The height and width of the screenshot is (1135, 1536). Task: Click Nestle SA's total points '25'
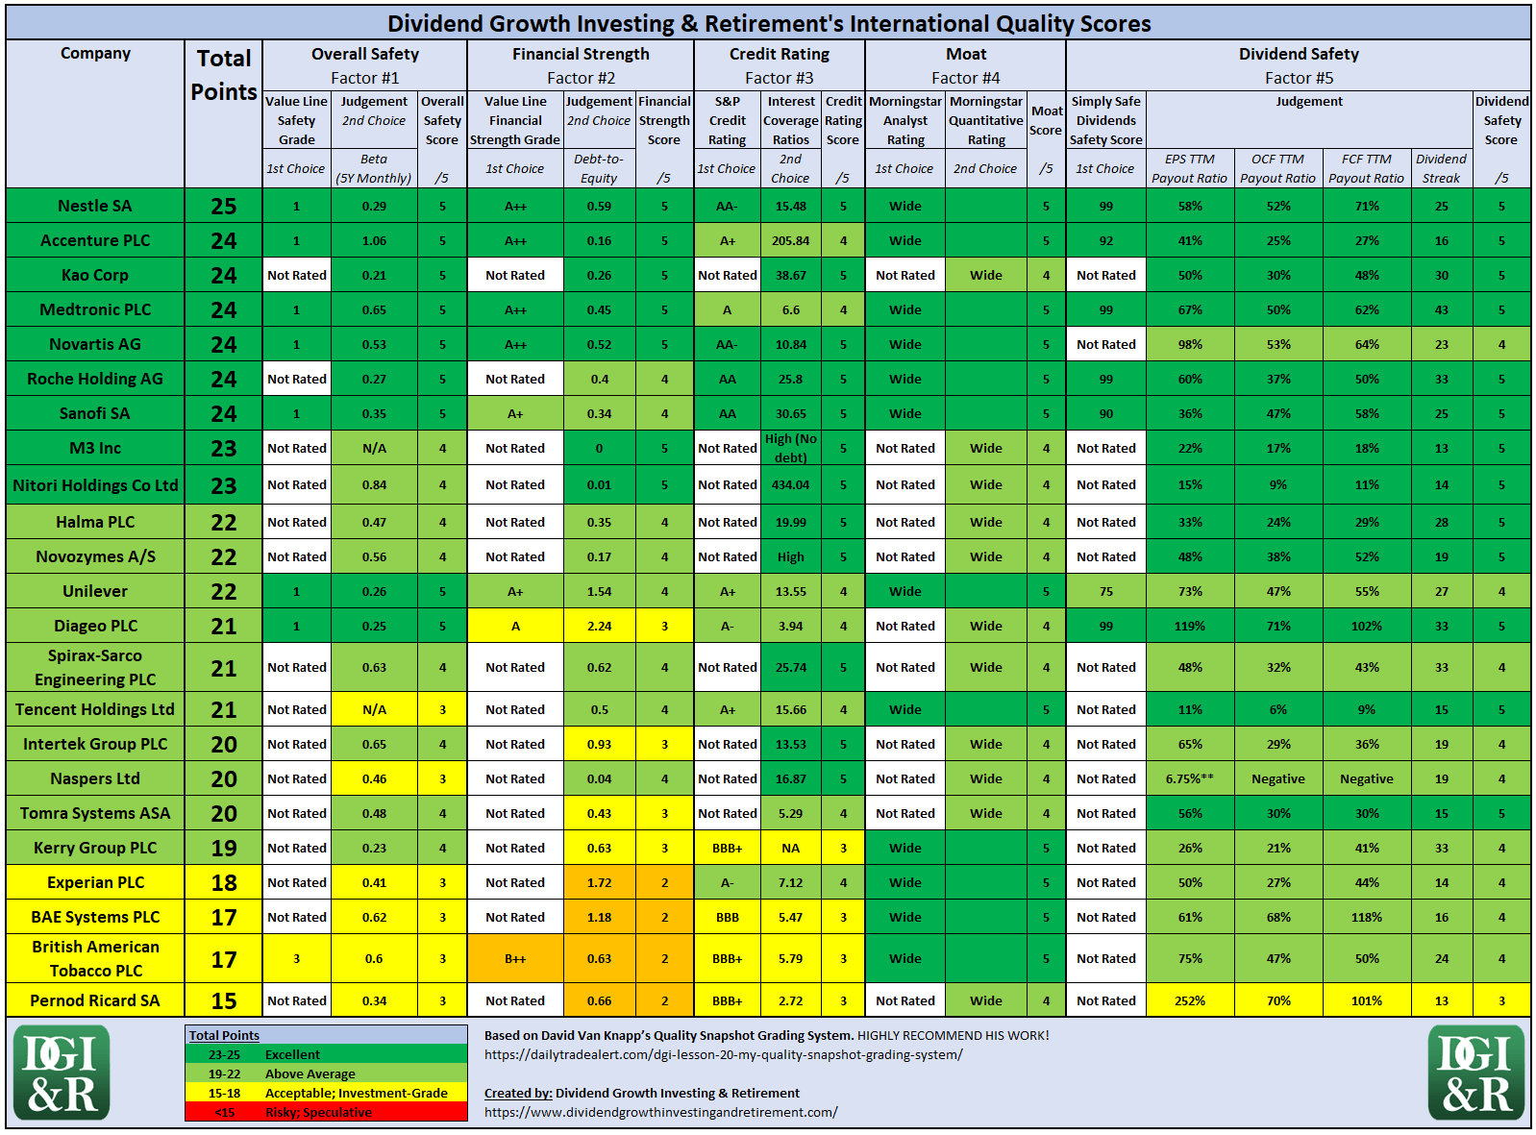(224, 206)
